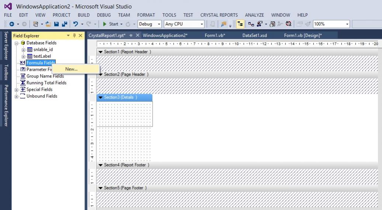382x210 pixels.
Task: Expand the textLabel table node
Action: tap(24, 56)
